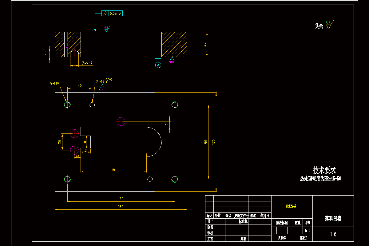Image resolution: width=369 pixels, height=246 pixels.
Task: Select the "技术要求" heading text
Action: (x=324, y=170)
